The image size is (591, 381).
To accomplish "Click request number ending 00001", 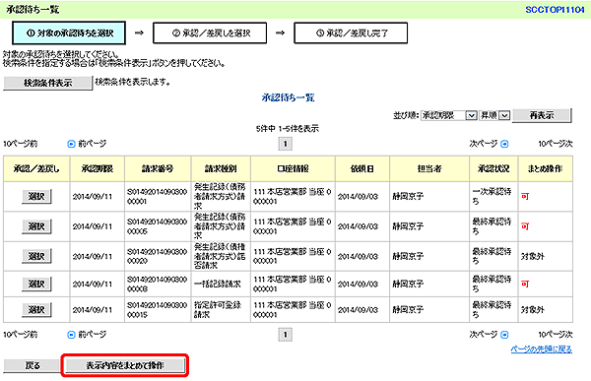I will [x=157, y=197].
